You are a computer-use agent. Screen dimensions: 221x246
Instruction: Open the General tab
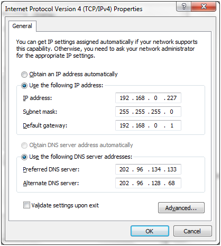pos(22,26)
